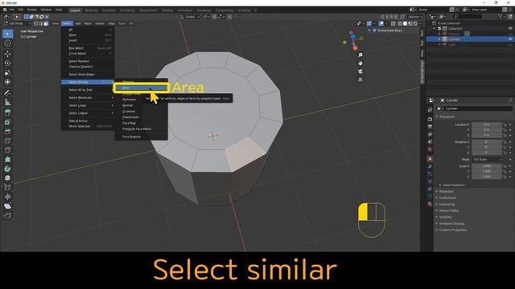
Task: Select the Select Box tool
Action: point(7,34)
